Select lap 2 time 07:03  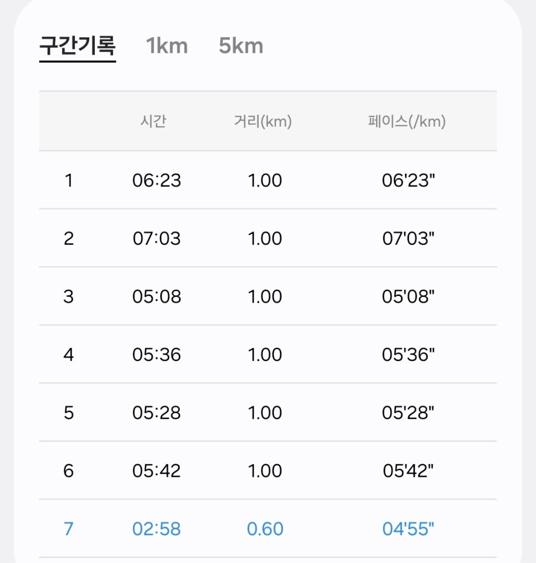pos(157,238)
